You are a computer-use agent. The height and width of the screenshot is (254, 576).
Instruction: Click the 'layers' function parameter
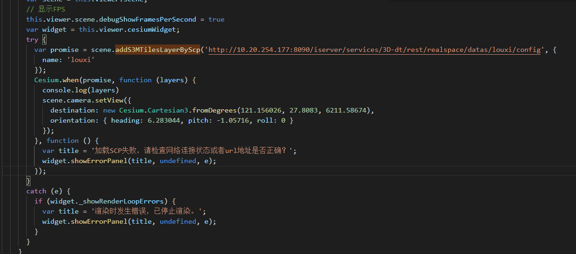(172, 80)
